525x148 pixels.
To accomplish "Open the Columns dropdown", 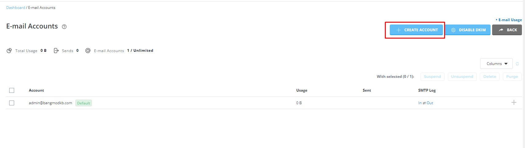I will pyautogui.click(x=496, y=64).
